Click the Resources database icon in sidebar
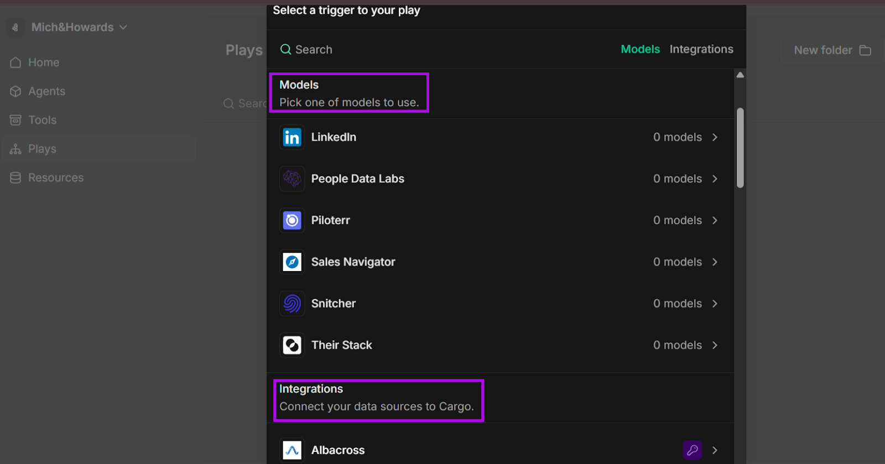This screenshot has height=464, width=885. pyautogui.click(x=15, y=178)
